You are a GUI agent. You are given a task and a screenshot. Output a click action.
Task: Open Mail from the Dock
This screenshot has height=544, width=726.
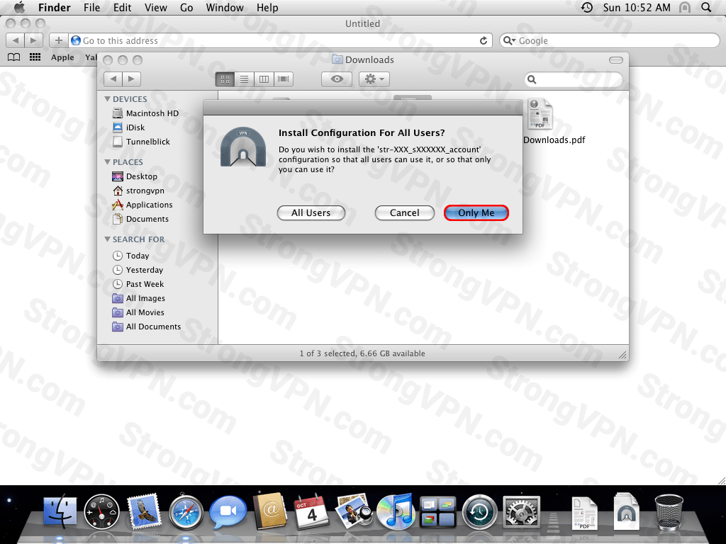pos(143,511)
